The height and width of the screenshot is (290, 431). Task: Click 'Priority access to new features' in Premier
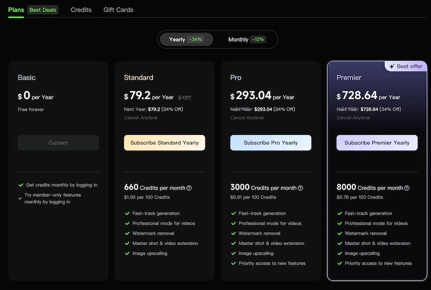point(378,263)
